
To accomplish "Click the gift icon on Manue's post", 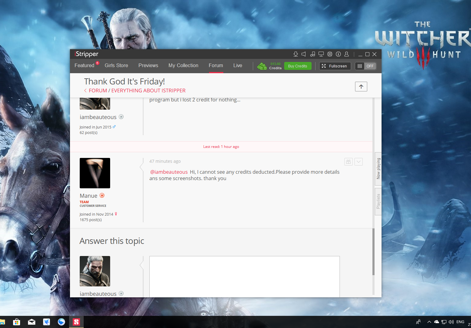I will (348, 162).
